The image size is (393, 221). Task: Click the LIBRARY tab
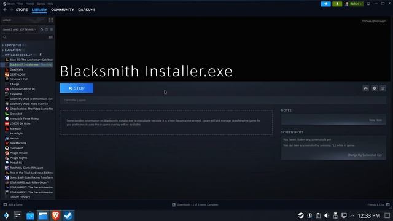(x=39, y=10)
